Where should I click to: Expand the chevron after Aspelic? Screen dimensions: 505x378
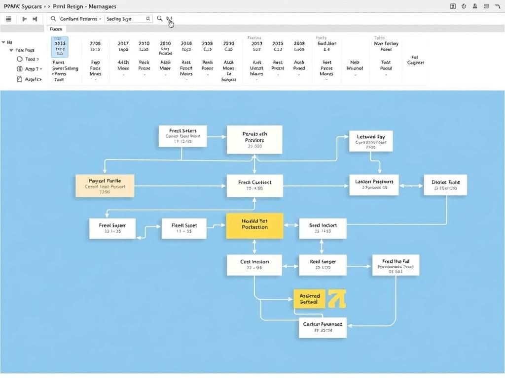tap(40, 79)
